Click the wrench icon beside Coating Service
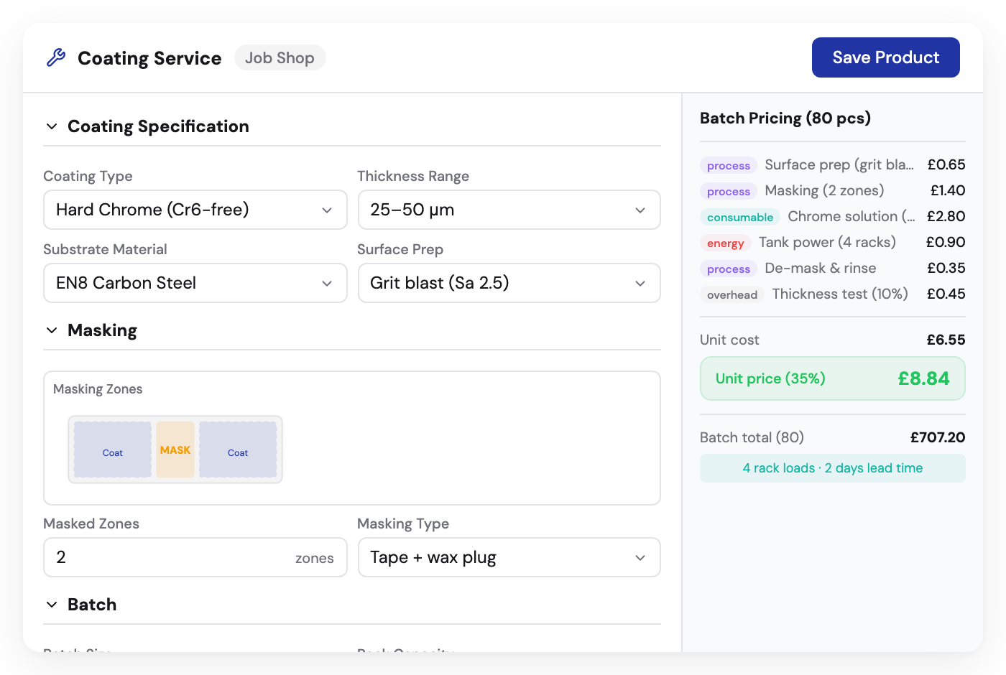This screenshot has width=1006, height=675. 57,57
